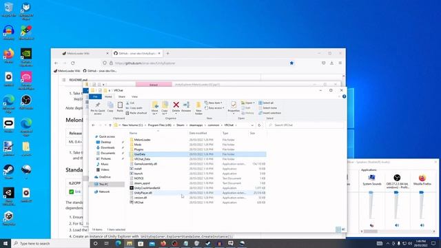Show hidden system tray icons
The width and height of the screenshot is (441, 248).
pyautogui.click(x=387, y=243)
